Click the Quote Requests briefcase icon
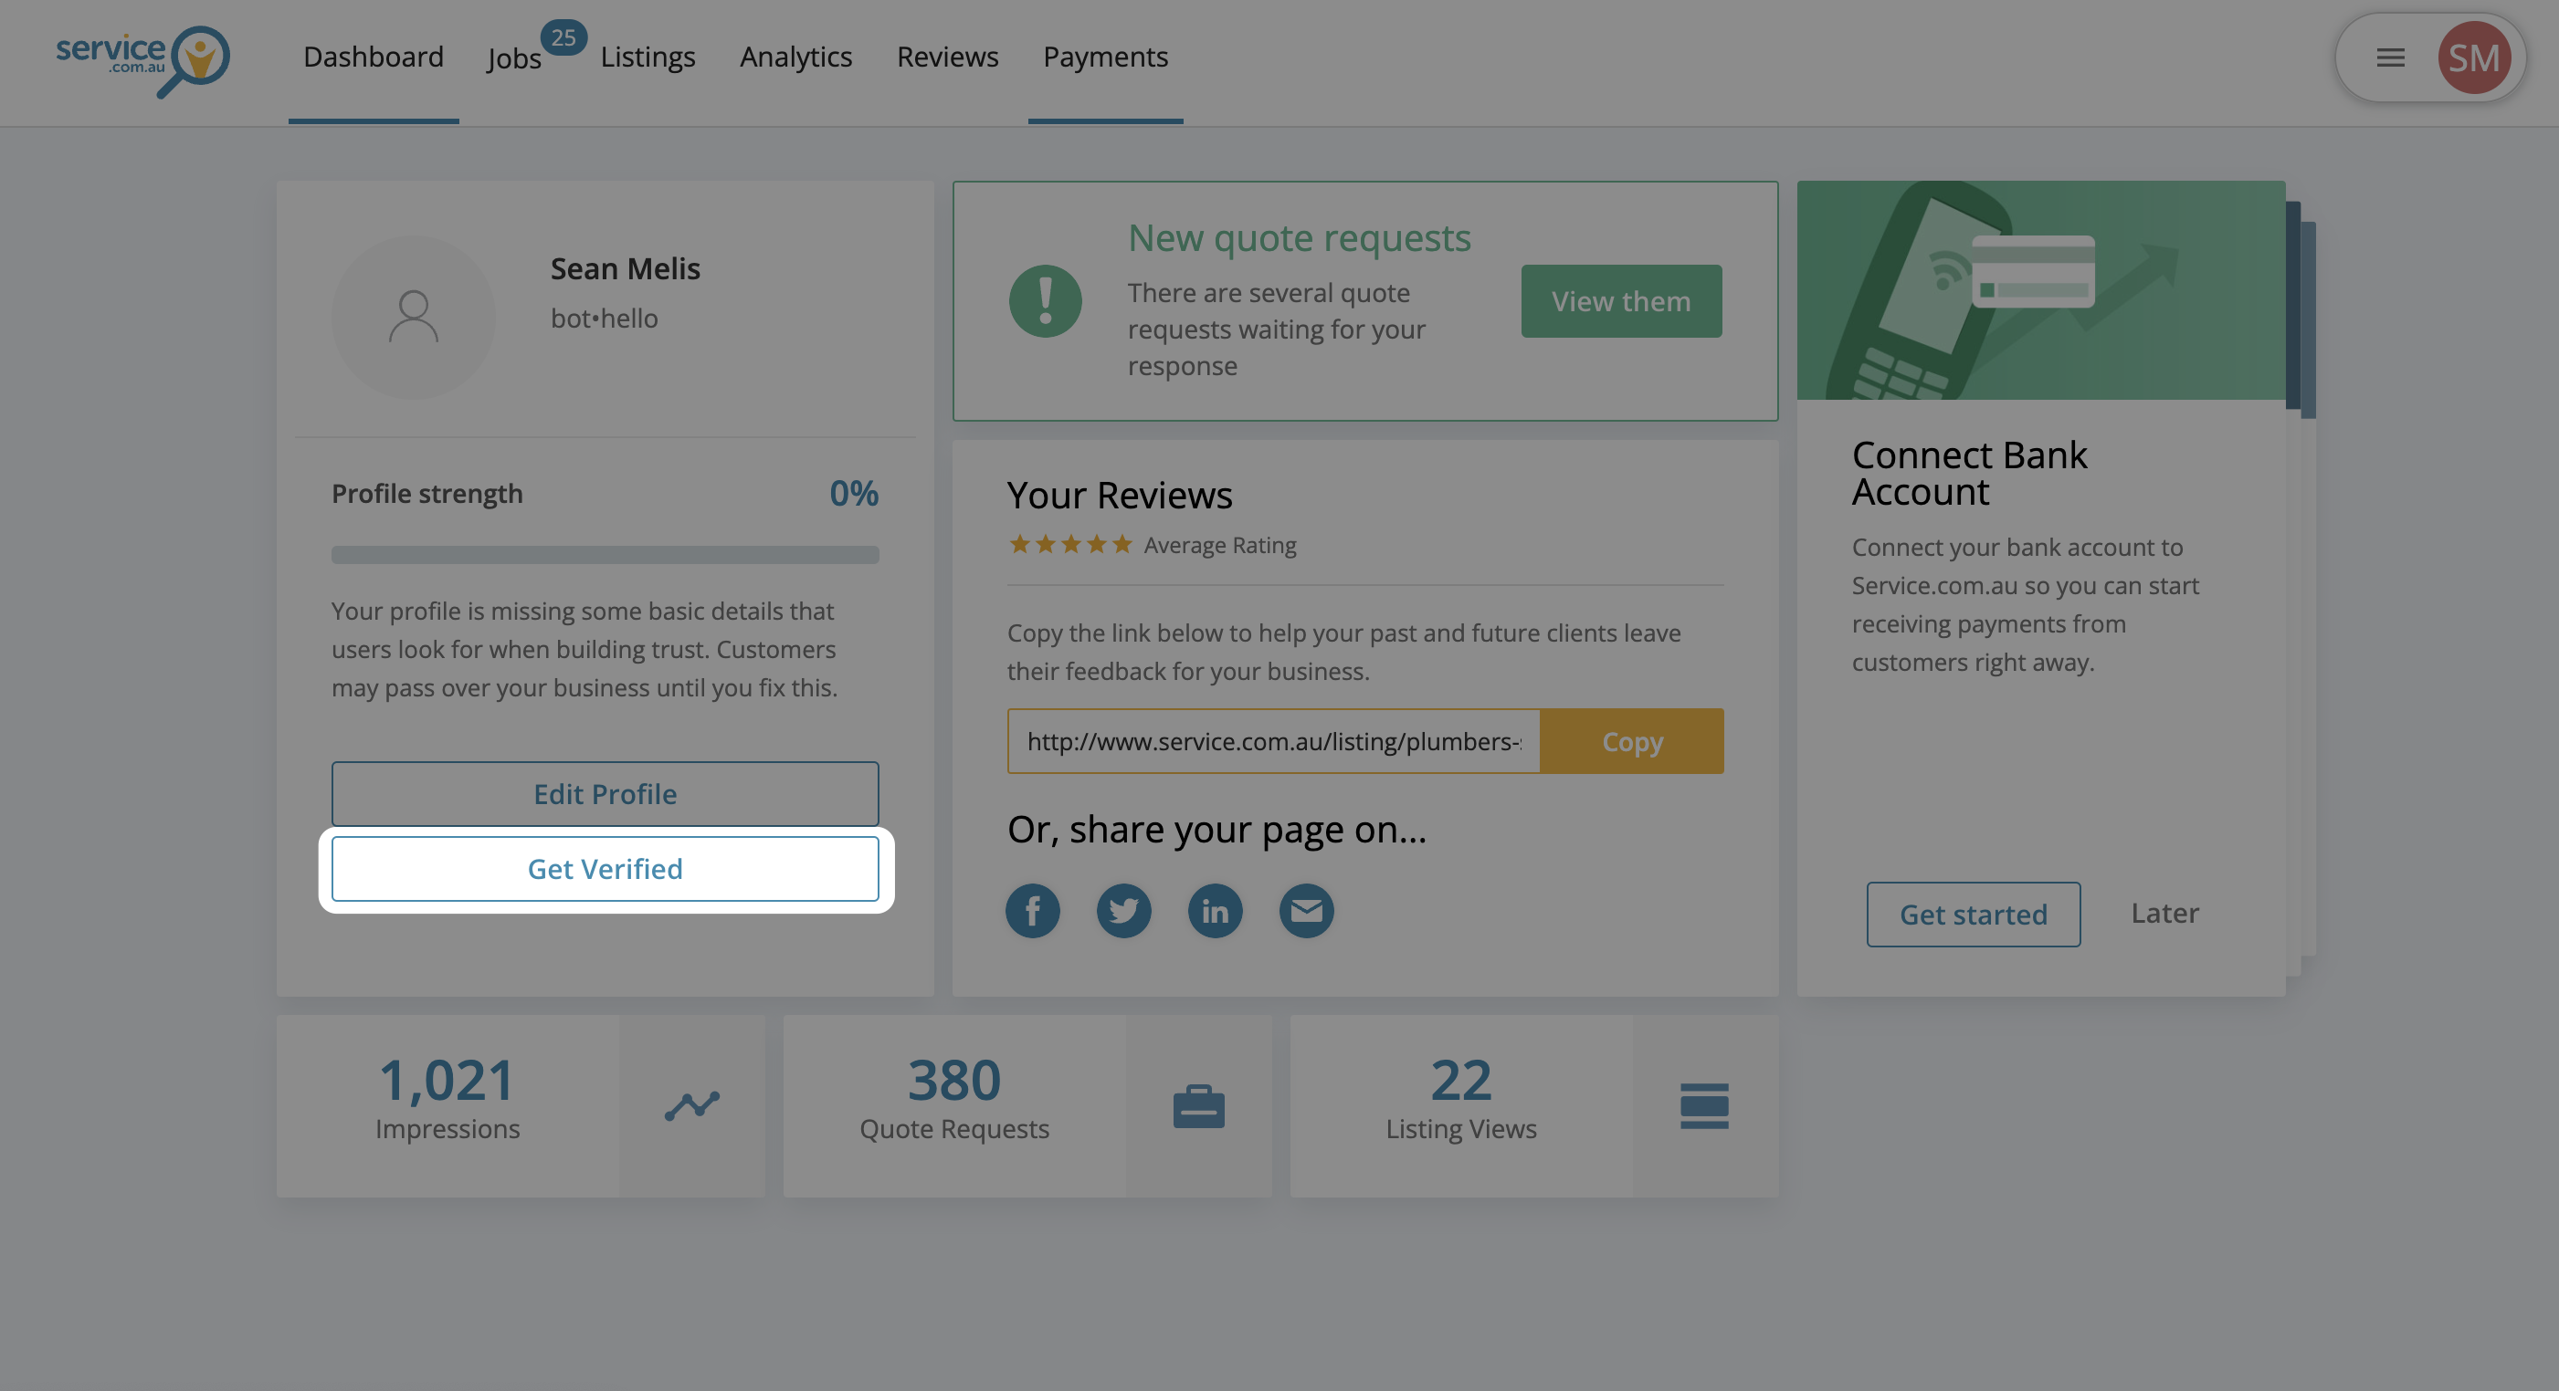Screen dimensions: 2559x1391 pyautogui.click(x=1199, y=1105)
